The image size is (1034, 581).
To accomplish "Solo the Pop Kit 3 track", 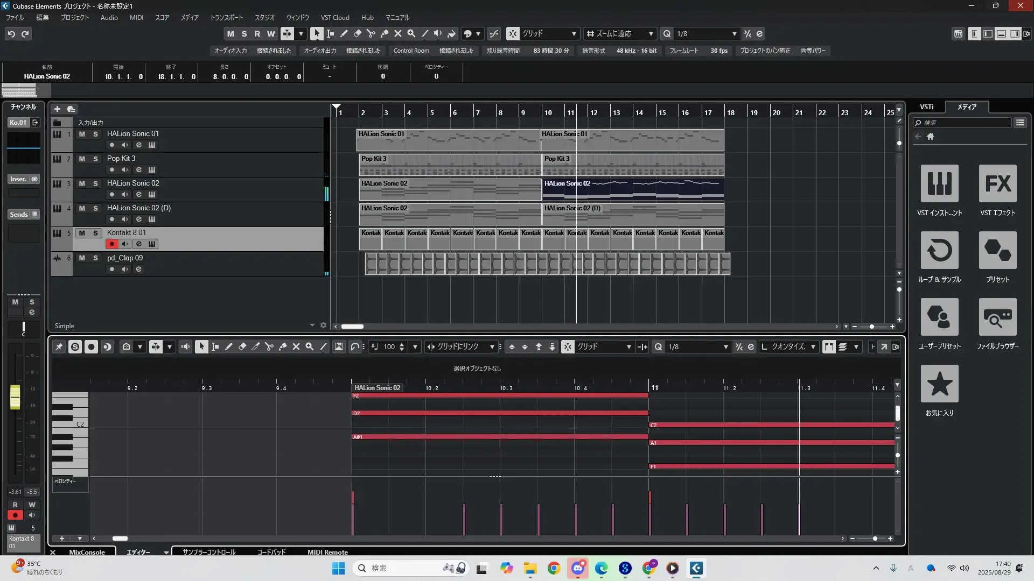I will pos(95,159).
